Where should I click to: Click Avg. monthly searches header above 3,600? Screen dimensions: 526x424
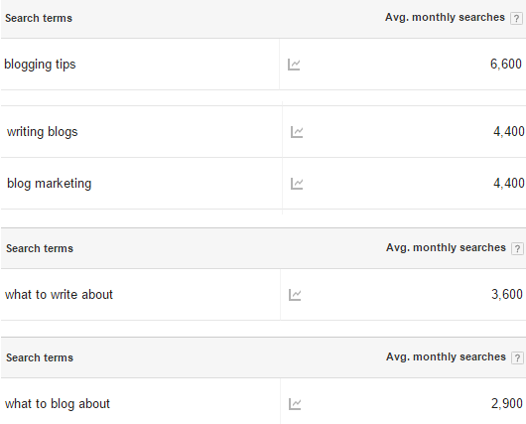(x=446, y=248)
